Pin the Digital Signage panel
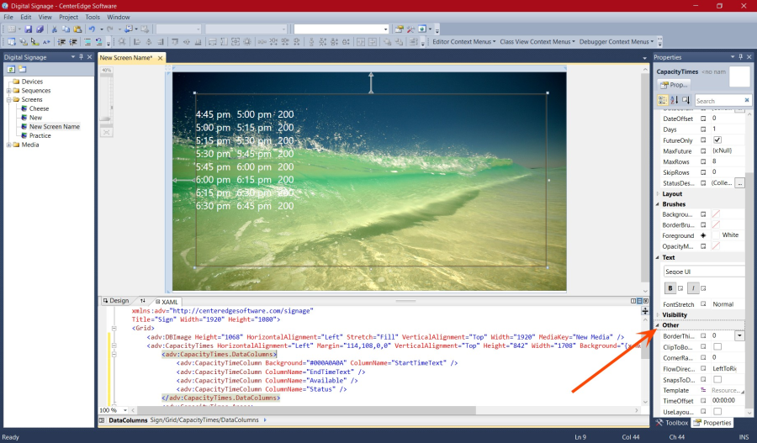Image resolution: width=757 pixels, height=443 pixels. [x=82, y=57]
